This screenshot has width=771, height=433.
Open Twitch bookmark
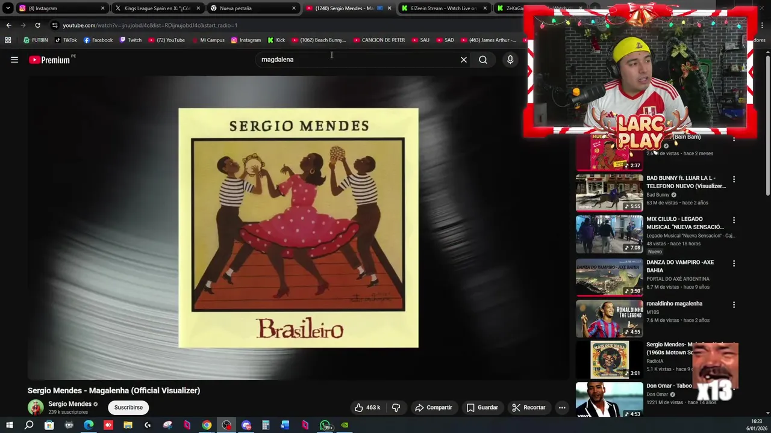(131, 40)
